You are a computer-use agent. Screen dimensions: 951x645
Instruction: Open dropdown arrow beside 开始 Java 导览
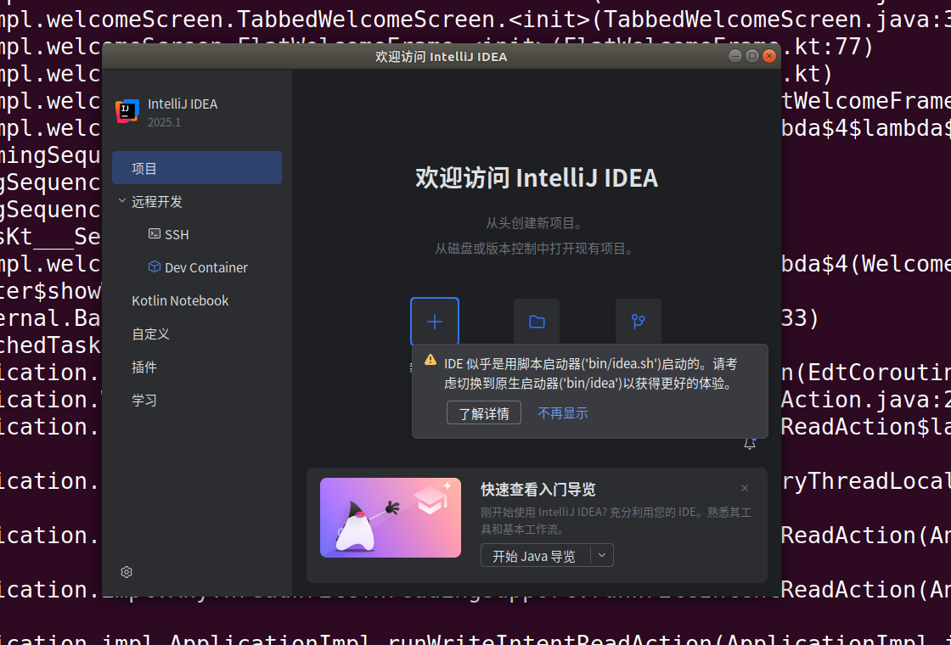click(x=602, y=556)
